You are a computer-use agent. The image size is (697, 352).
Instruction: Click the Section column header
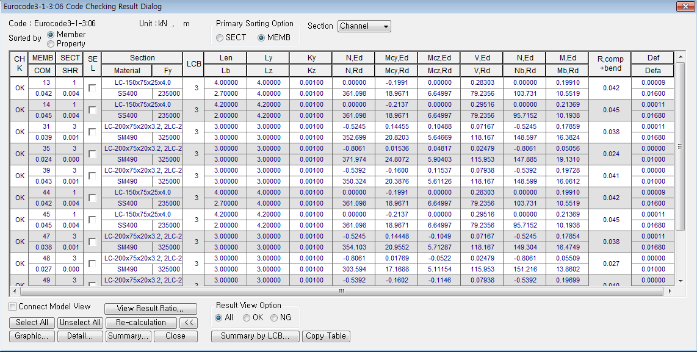click(142, 58)
